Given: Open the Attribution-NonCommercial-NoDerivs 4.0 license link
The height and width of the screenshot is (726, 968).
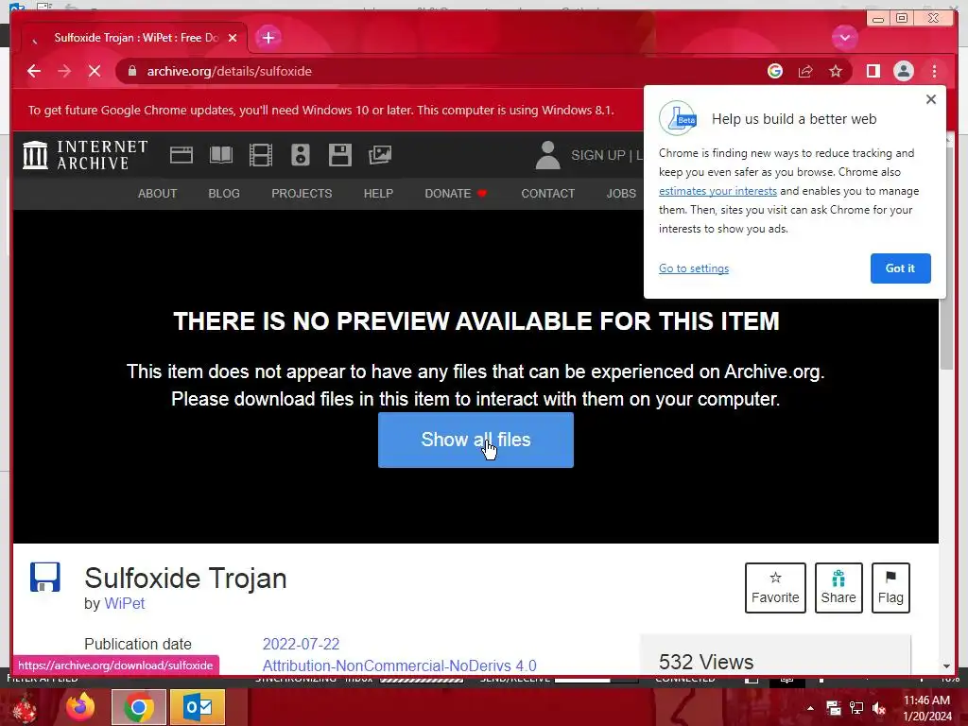Looking at the screenshot, I should pos(400,665).
